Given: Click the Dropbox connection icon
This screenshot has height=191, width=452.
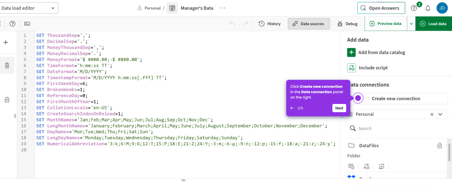Looking at the screenshot, I should point(351,177).
